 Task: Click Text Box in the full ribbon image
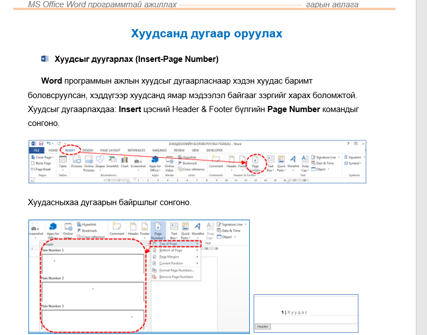(270, 163)
